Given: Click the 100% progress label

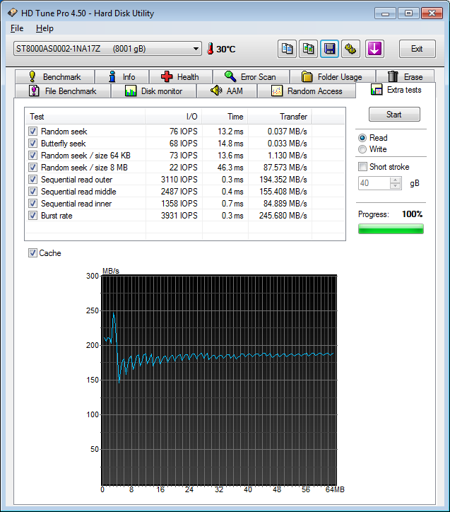Looking at the screenshot, I should pyautogui.click(x=412, y=214).
